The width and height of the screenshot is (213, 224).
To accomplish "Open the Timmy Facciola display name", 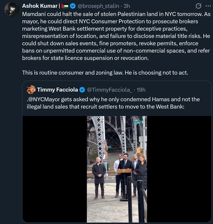I will coord(57,90).
